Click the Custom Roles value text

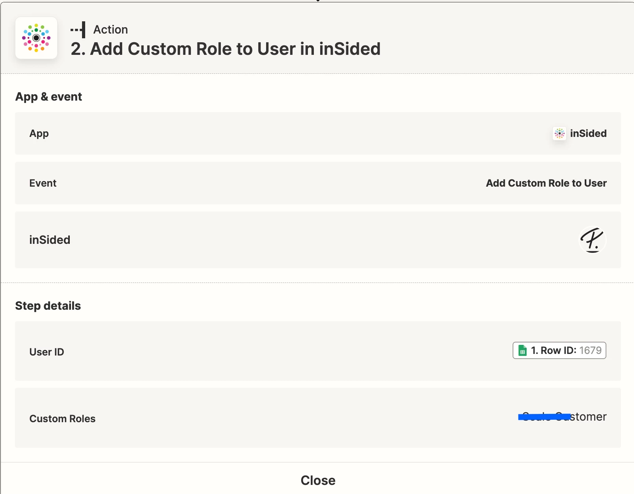(x=563, y=417)
